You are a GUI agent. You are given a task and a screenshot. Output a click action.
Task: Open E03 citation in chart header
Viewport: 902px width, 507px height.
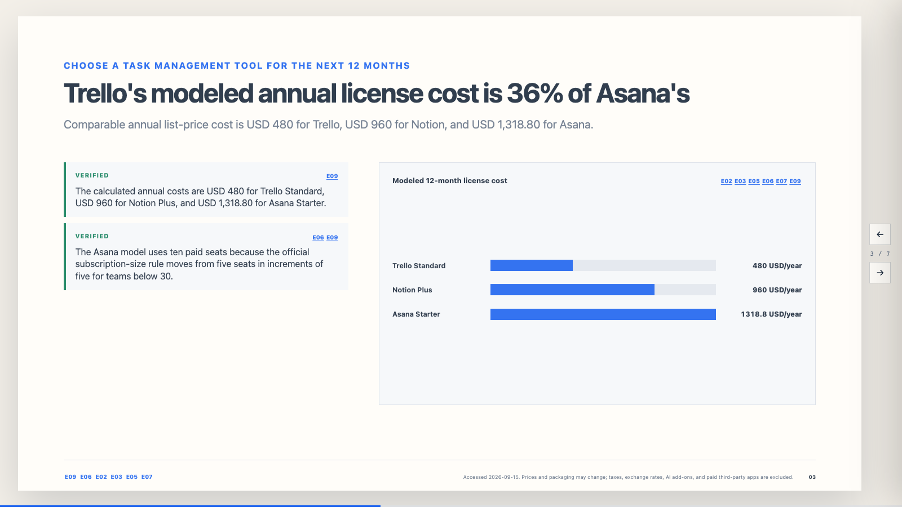point(740,181)
